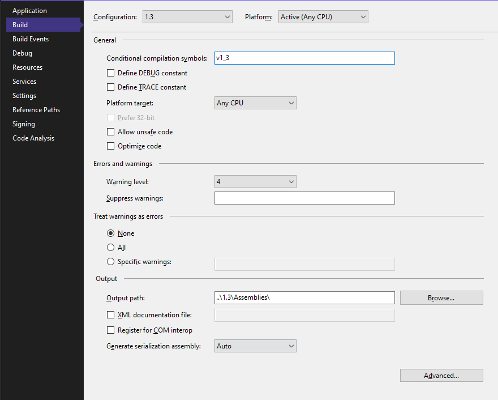Enable the Define TRACE constant checkbox

click(x=110, y=87)
